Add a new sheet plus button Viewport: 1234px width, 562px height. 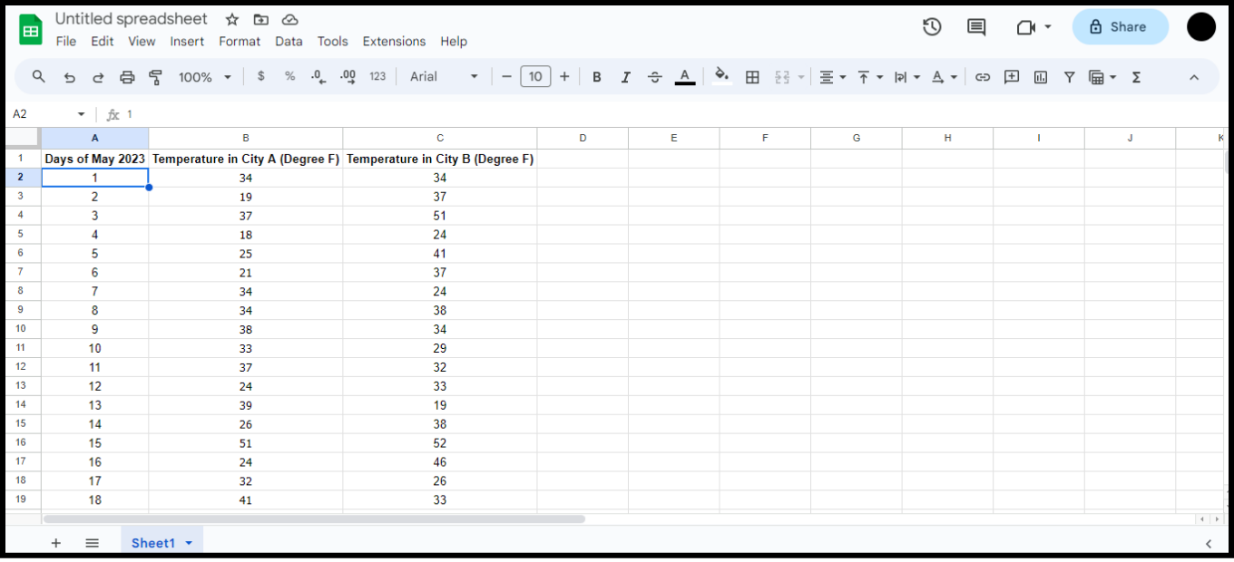[55, 543]
